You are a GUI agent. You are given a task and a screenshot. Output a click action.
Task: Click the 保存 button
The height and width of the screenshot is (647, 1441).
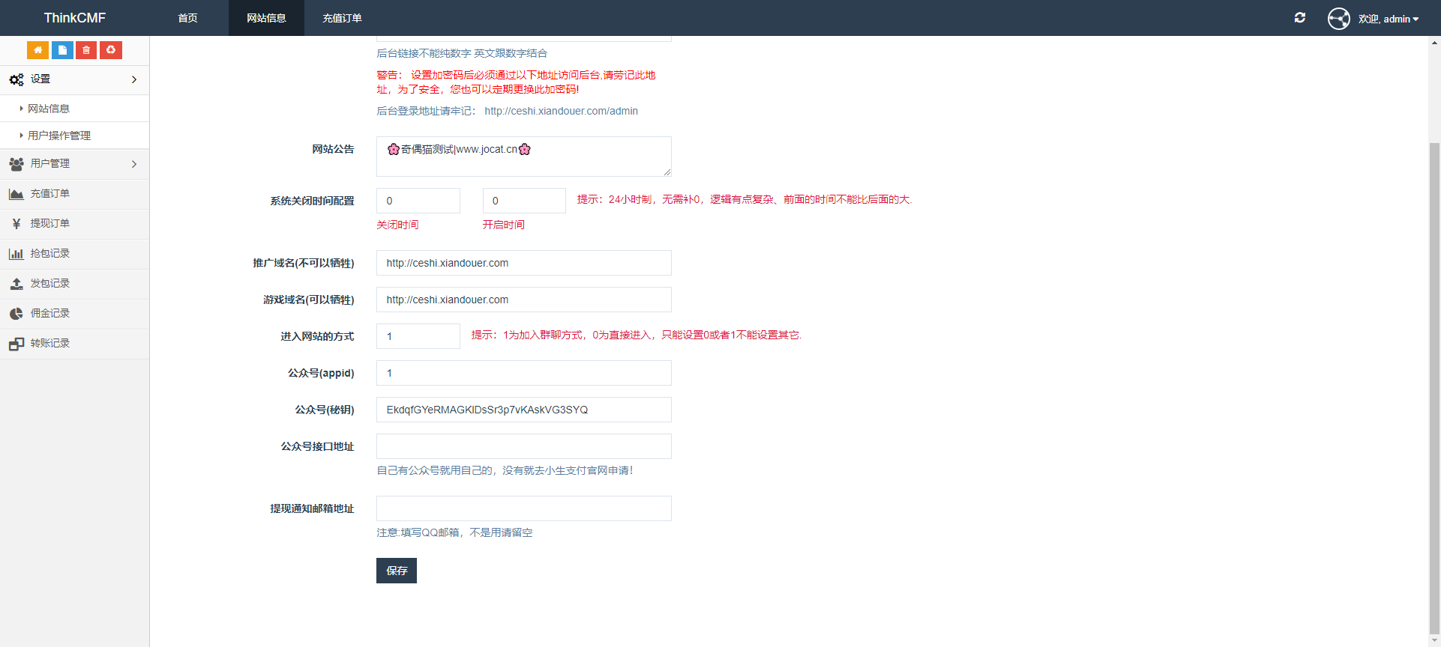[x=397, y=571]
